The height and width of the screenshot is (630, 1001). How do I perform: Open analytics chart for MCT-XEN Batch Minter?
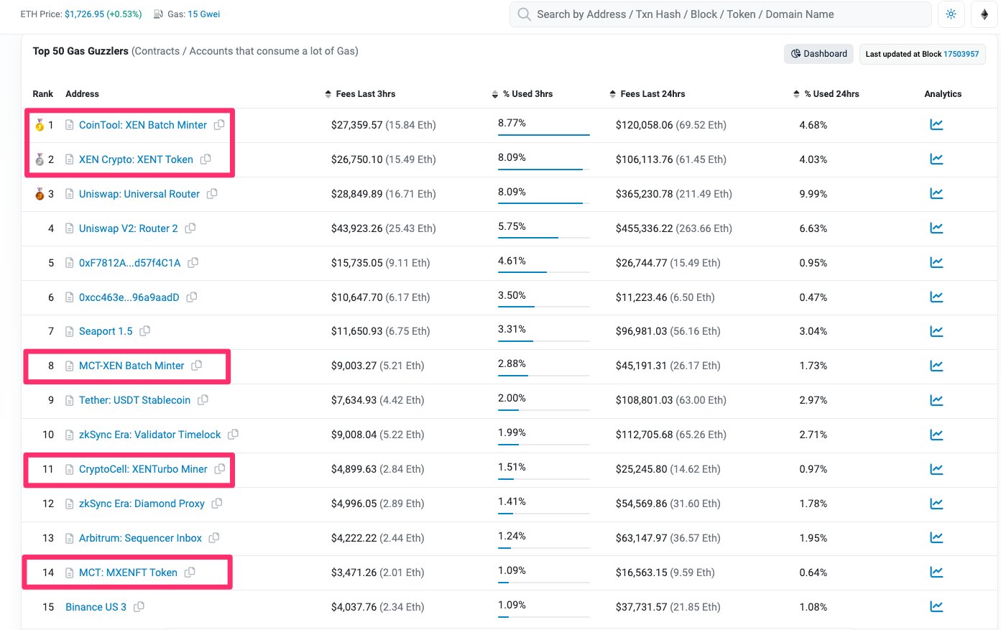tap(936, 366)
